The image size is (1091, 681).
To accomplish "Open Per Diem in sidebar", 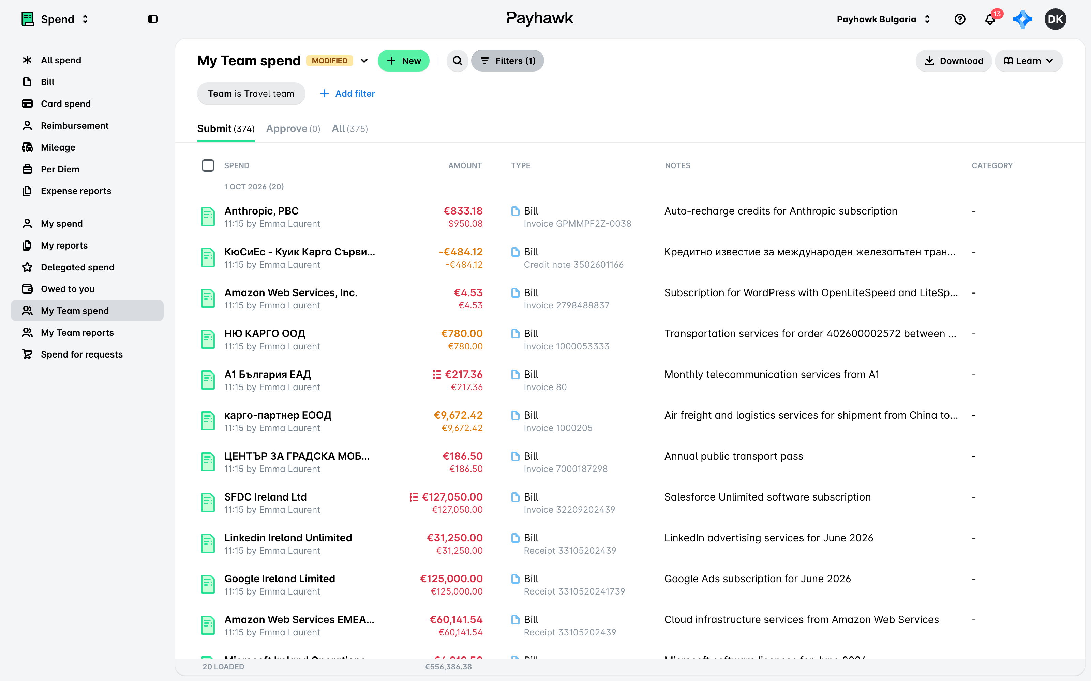I will pos(88,169).
